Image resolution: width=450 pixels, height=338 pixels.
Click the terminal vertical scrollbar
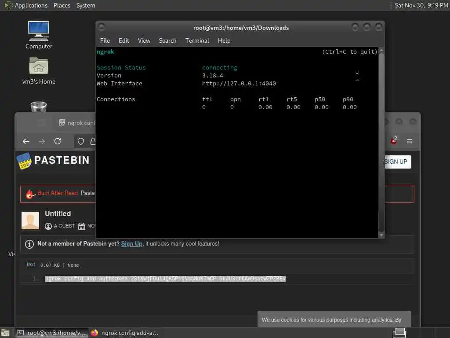[381, 143]
